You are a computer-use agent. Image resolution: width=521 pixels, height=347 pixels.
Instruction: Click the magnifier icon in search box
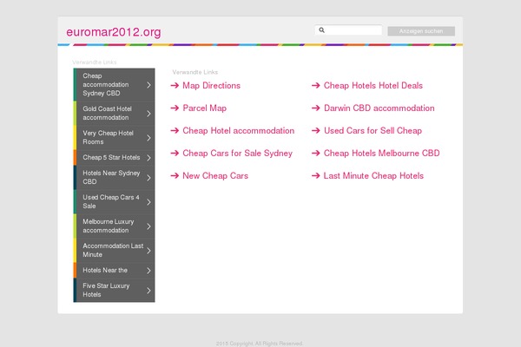tap(321, 30)
